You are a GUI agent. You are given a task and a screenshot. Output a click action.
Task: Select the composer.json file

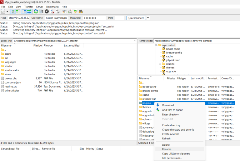click(x=12, y=83)
